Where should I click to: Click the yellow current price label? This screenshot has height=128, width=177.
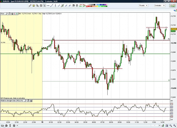(174, 29)
